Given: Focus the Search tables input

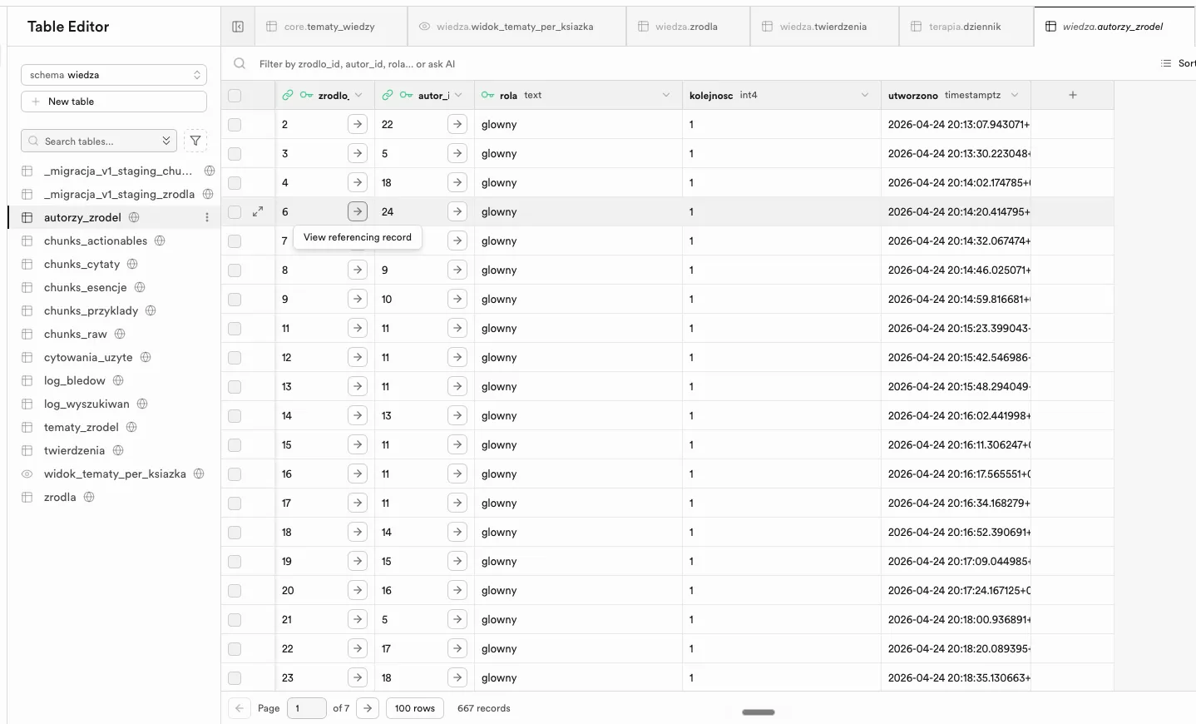Looking at the screenshot, I should click(99, 141).
